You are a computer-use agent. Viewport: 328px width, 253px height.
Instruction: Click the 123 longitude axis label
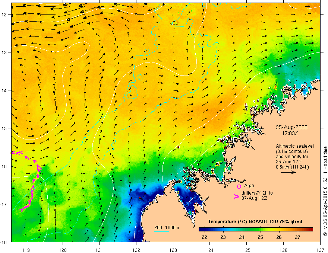pyautogui.click(x=173, y=250)
